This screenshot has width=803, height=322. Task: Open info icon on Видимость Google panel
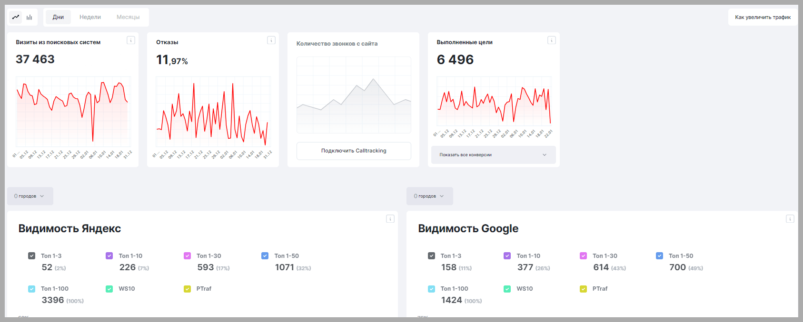coord(790,219)
